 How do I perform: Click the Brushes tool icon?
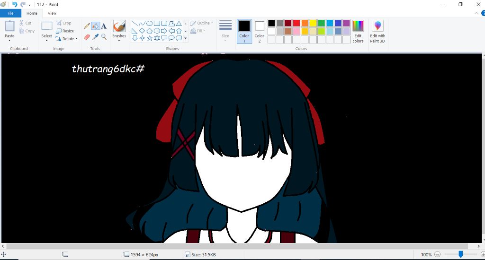pos(119,26)
